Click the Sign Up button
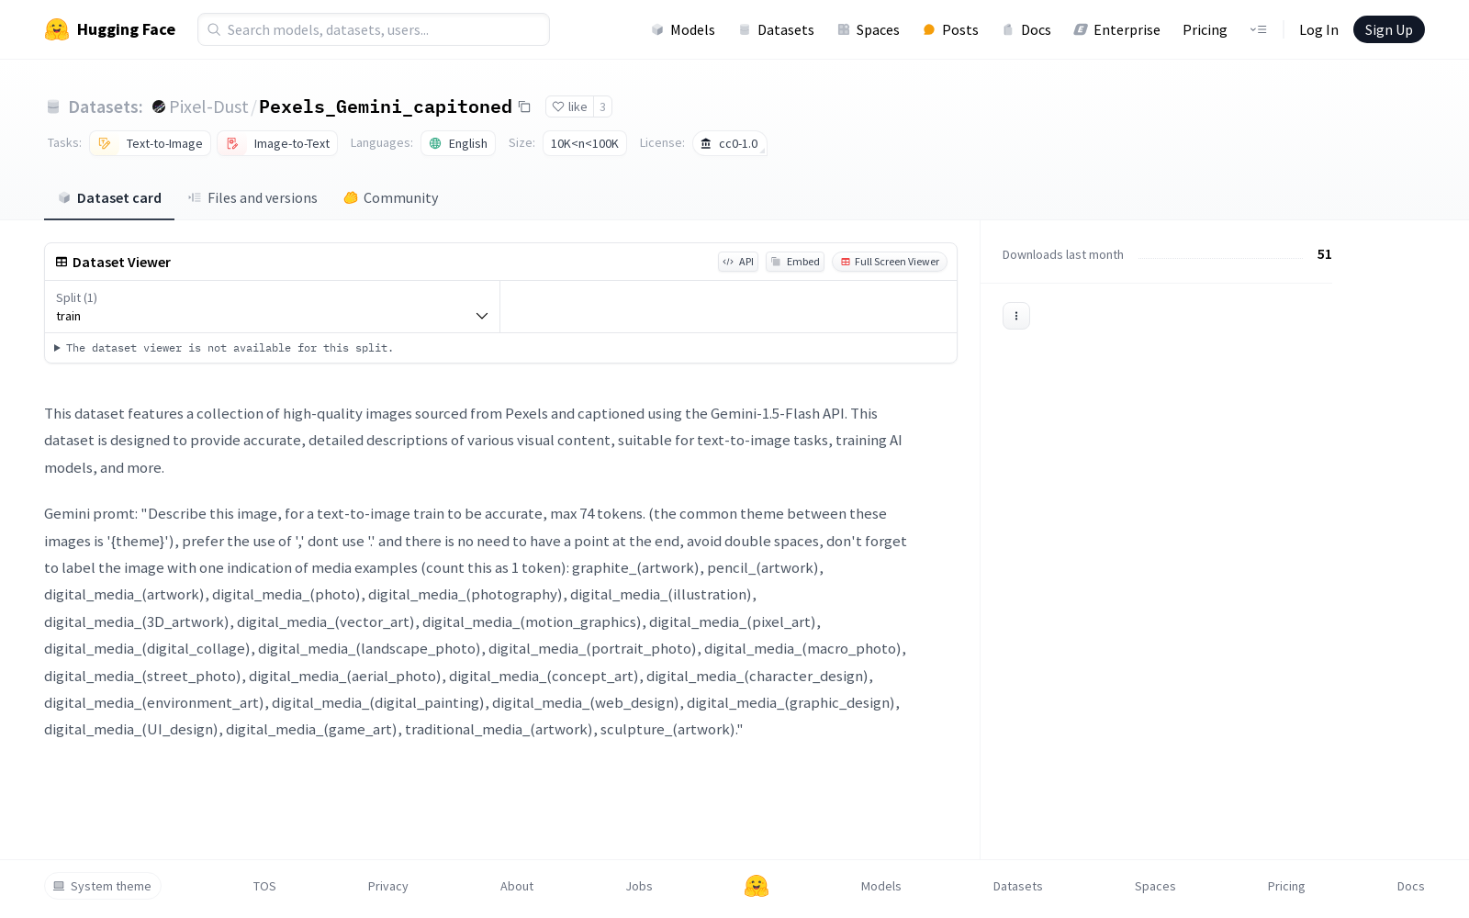 coord(1389,29)
